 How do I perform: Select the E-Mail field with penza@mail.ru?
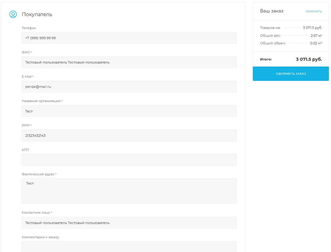pos(129,87)
